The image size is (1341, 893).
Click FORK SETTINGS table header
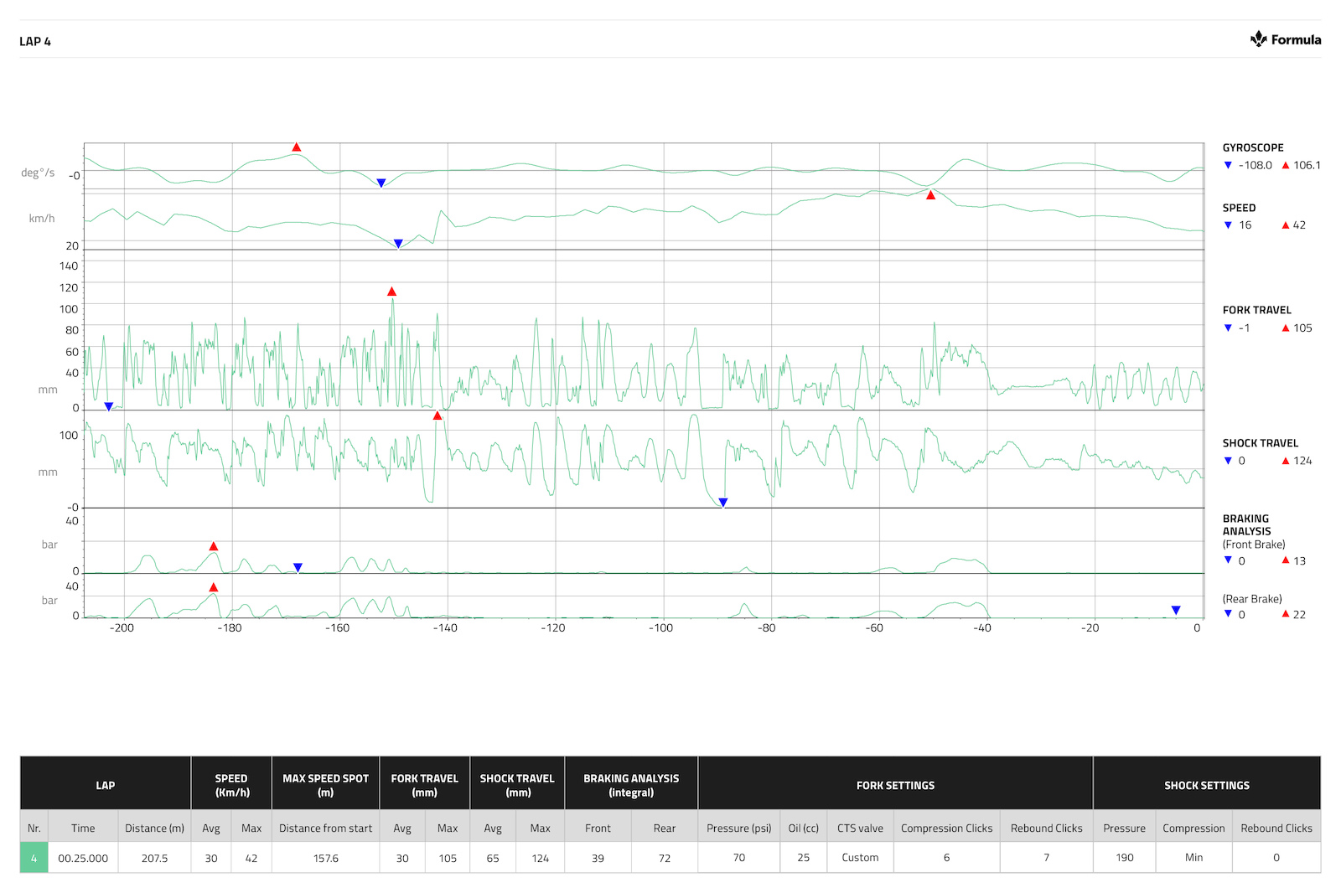(x=895, y=785)
